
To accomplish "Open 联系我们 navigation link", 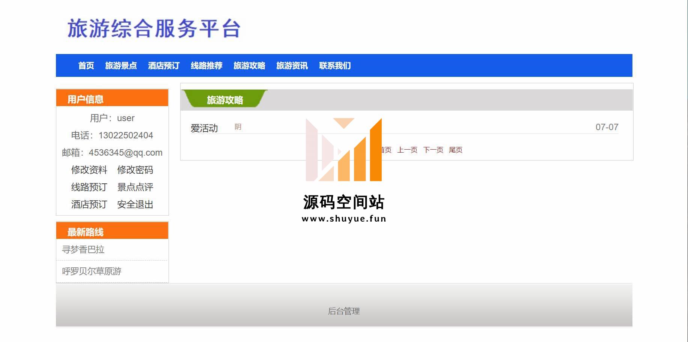I will 335,66.
